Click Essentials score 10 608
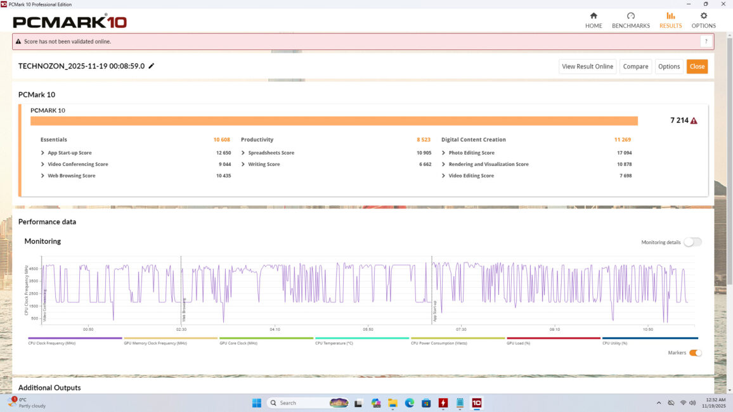Image resolution: width=733 pixels, height=412 pixels. 221,139
